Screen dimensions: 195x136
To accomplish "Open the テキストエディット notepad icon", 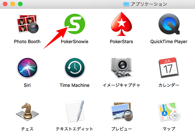I will pyautogui.click(x=75, y=111).
